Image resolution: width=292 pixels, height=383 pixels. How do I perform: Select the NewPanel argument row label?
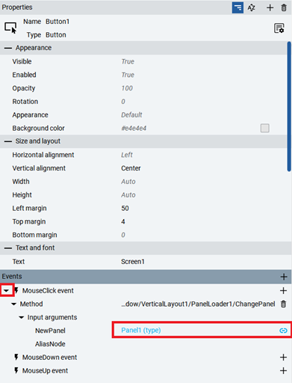point(50,331)
